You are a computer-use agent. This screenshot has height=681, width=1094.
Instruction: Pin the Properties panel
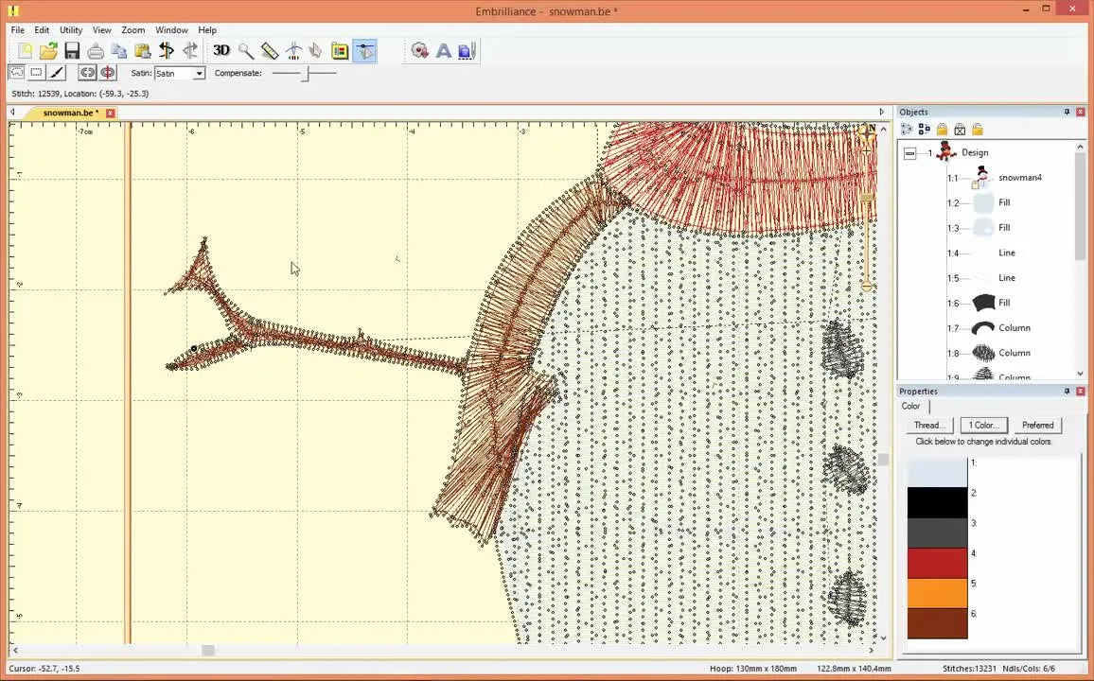(x=1067, y=391)
